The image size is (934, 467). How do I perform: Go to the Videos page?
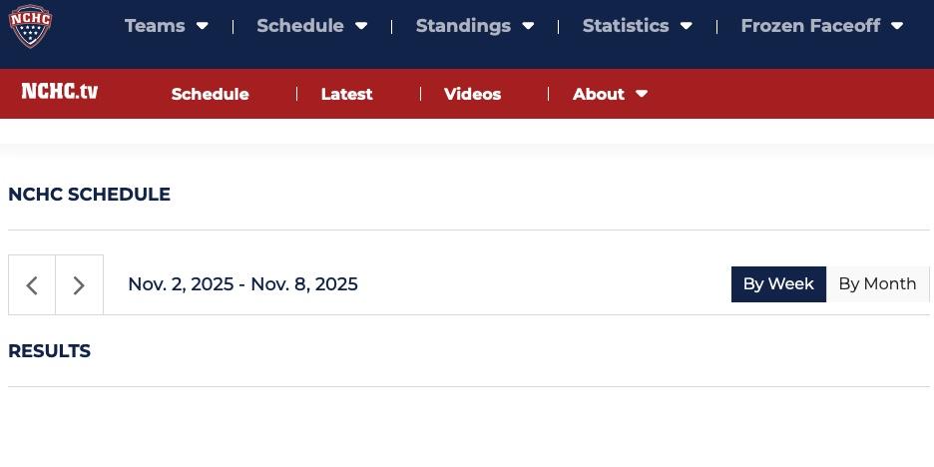tap(472, 94)
